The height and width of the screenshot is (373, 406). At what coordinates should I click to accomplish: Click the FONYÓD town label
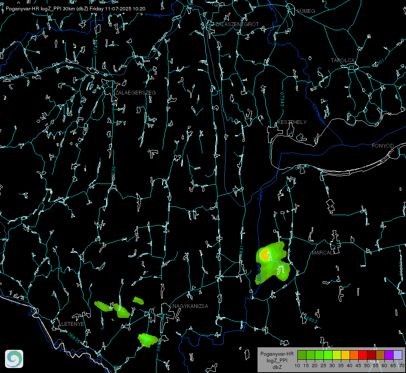click(x=383, y=146)
